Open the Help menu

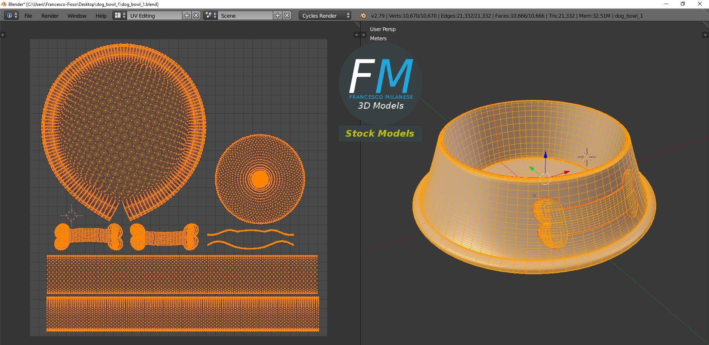coord(101,16)
